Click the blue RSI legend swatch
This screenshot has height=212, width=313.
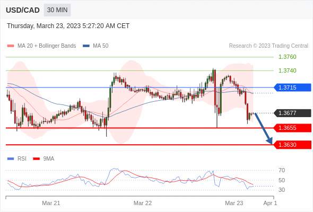(11, 159)
